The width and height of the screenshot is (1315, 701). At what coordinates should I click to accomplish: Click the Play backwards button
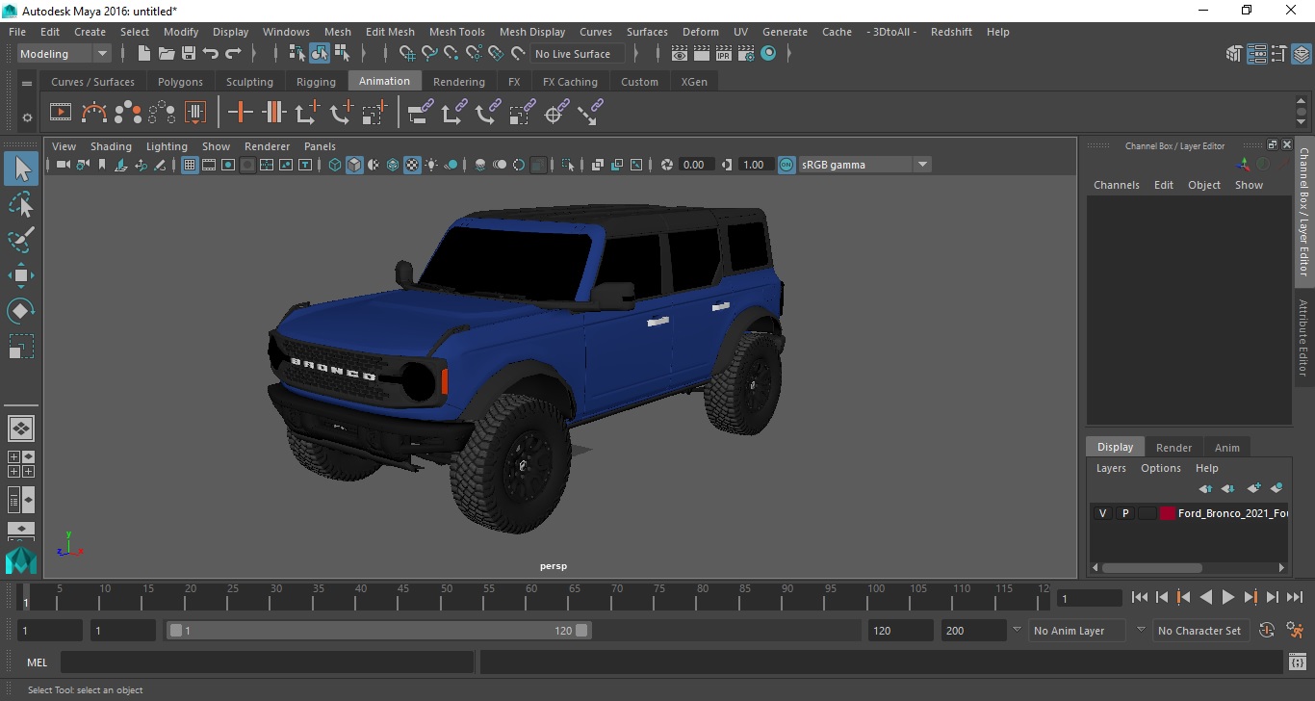(1205, 597)
